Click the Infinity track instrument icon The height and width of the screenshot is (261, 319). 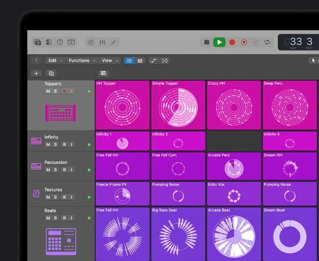(x=36, y=141)
